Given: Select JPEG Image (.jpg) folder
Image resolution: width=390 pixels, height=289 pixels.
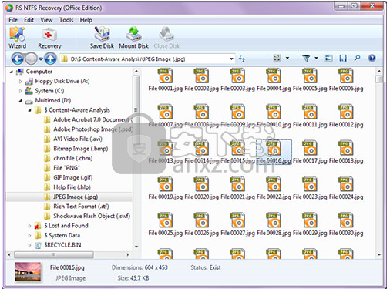Looking at the screenshot, I should pyautogui.click(x=71, y=197).
